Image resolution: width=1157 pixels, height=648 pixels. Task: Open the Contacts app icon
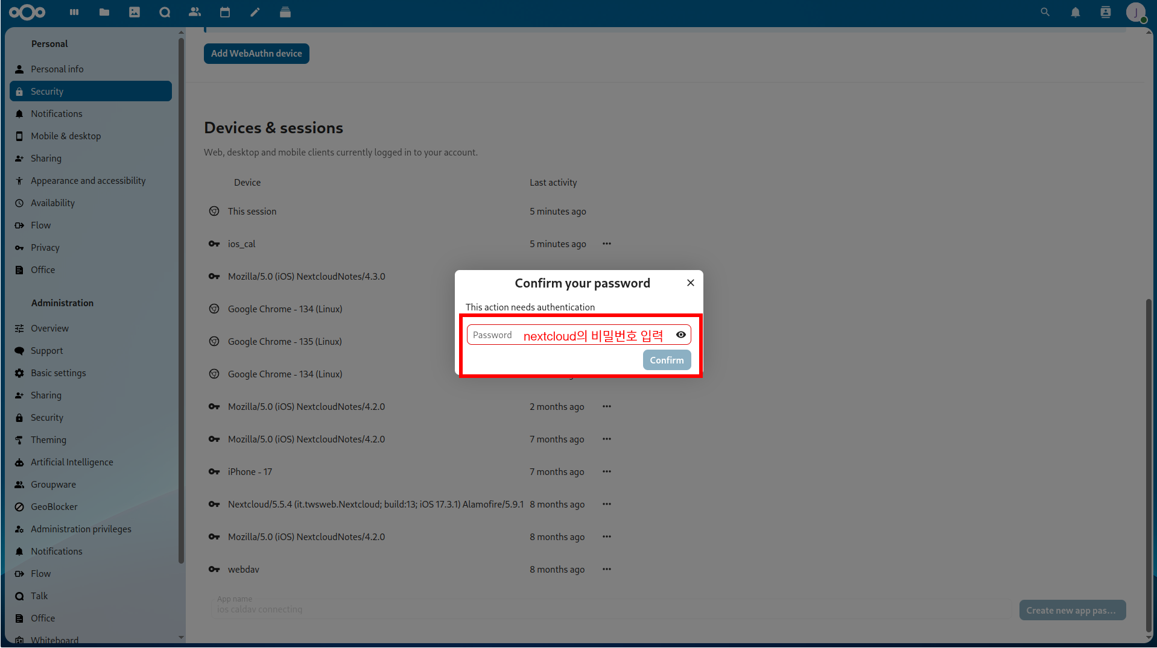(195, 12)
